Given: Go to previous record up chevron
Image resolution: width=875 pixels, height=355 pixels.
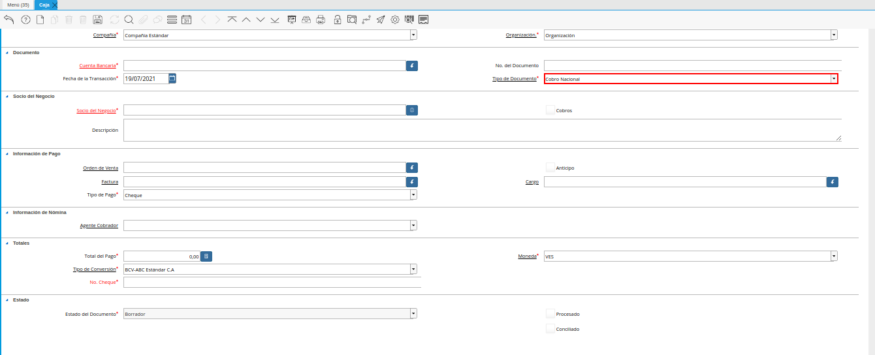Looking at the screenshot, I should pos(246,20).
